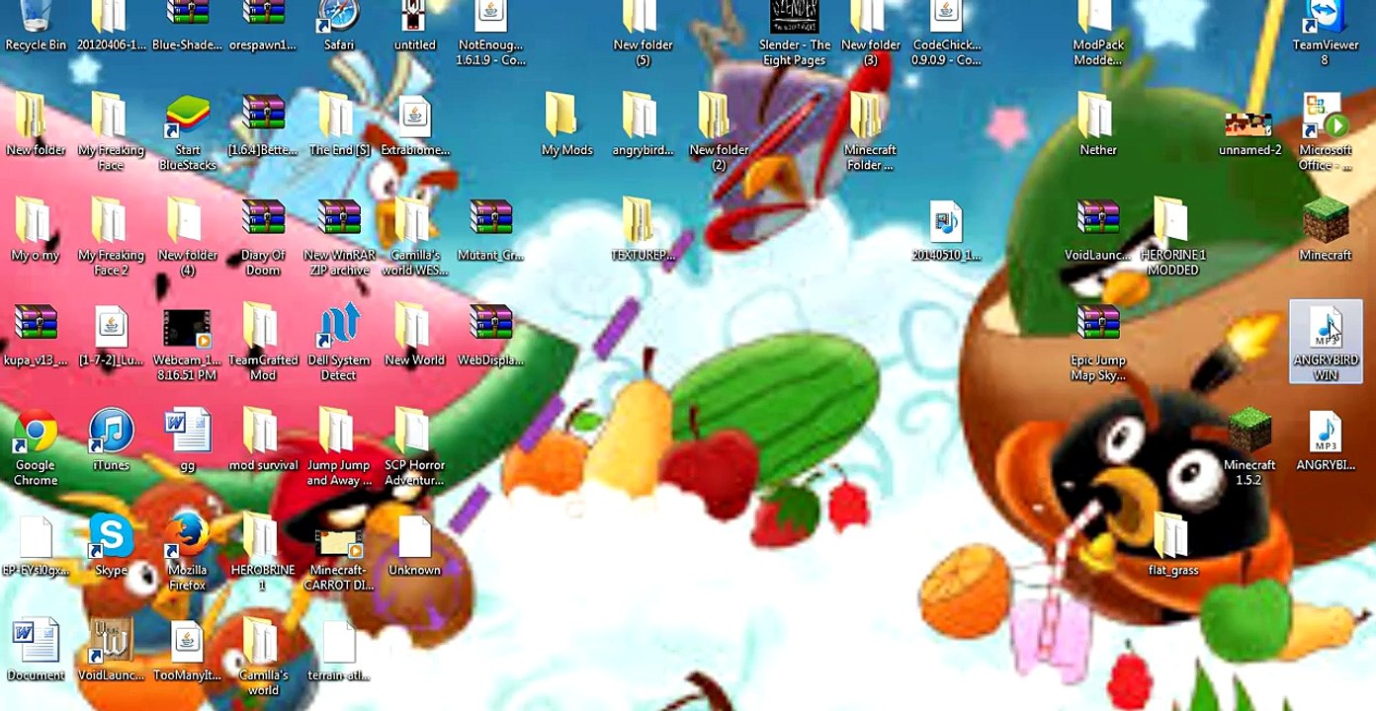This screenshot has width=1376, height=711.
Task: Open the Camilla's world folder beside TooManyIt...
Action: (263, 659)
